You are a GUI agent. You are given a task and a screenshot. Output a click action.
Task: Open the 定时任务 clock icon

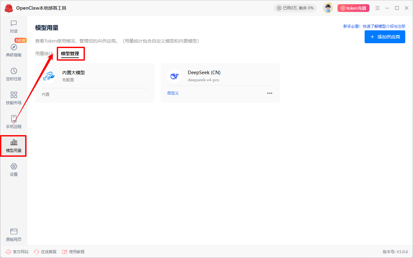tap(14, 71)
